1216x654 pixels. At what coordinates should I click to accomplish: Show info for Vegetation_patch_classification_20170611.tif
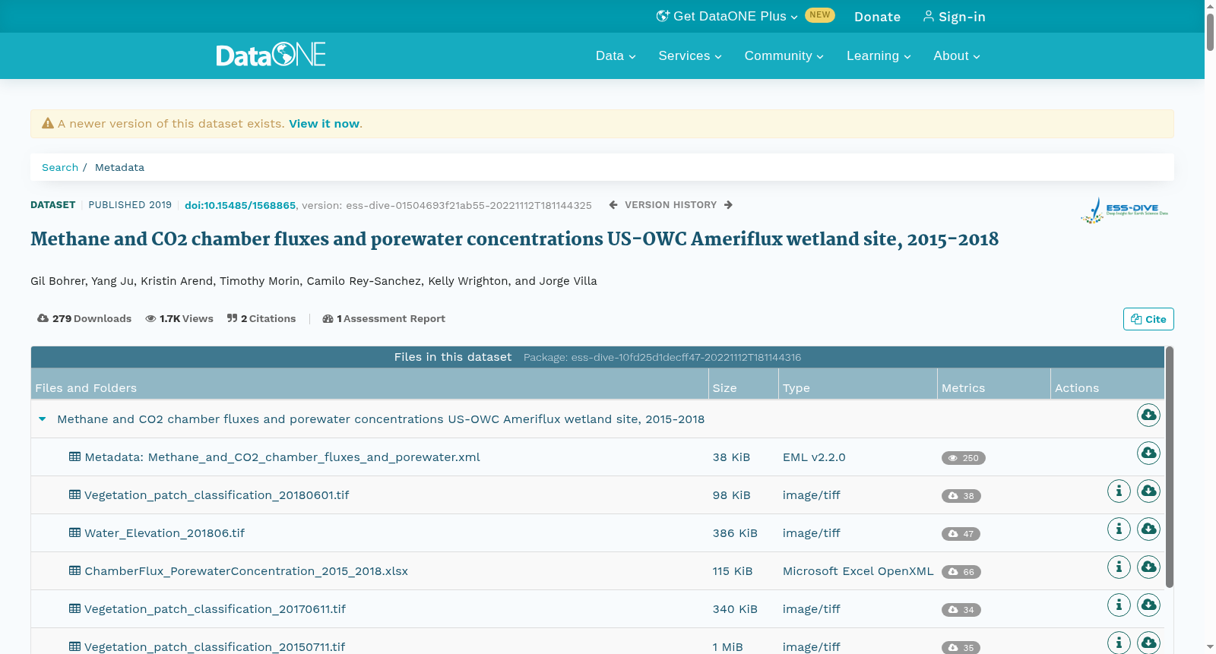coord(1119,605)
